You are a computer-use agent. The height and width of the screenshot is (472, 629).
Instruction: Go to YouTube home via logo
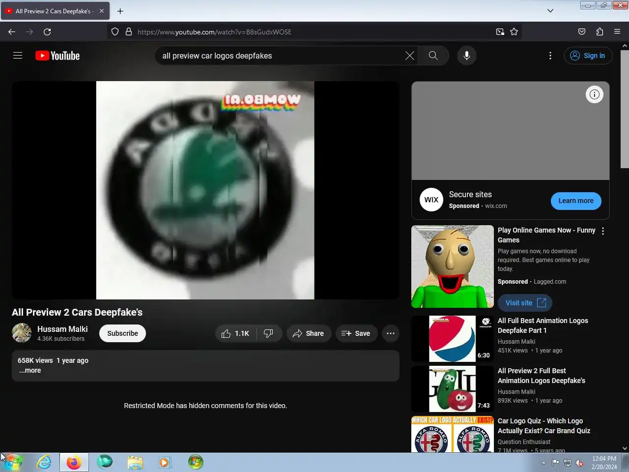[57, 56]
